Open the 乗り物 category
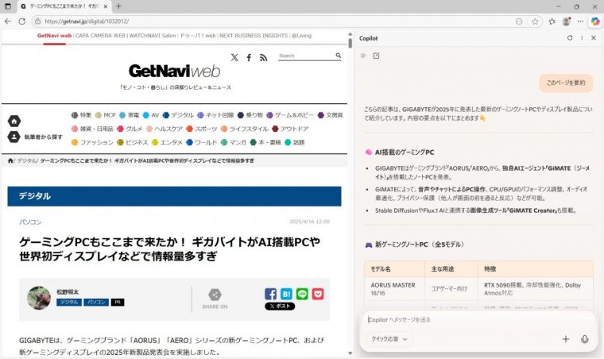Viewport: 604px width, 359px height. pos(250,115)
